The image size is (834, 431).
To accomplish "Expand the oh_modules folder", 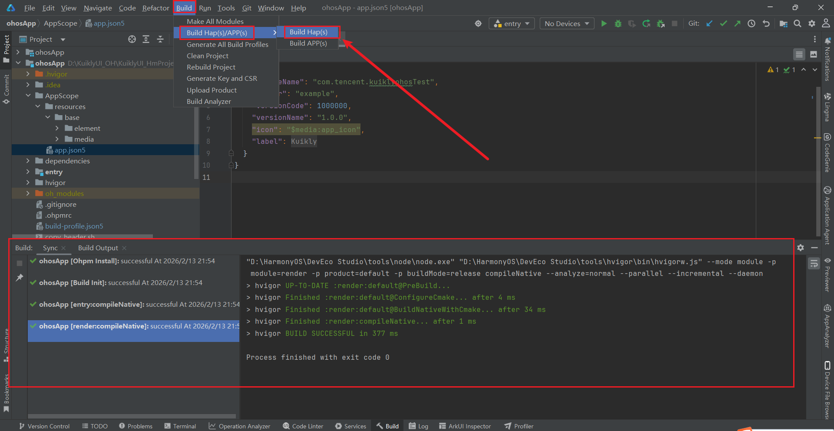I will [x=28, y=193].
